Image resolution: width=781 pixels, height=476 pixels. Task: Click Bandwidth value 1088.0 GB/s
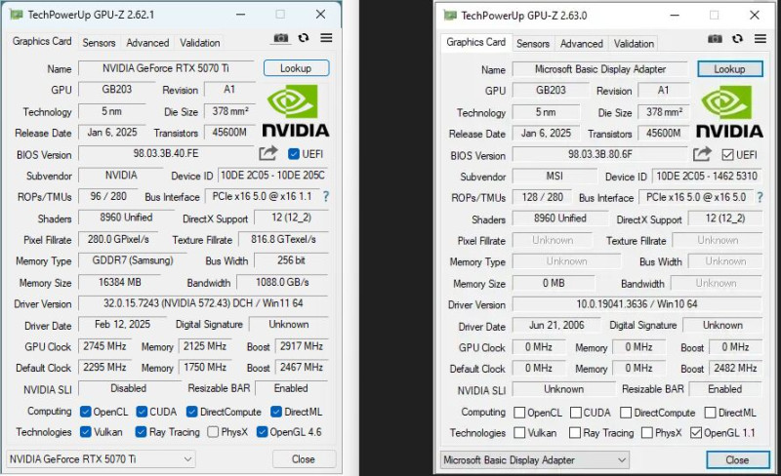click(x=282, y=282)
